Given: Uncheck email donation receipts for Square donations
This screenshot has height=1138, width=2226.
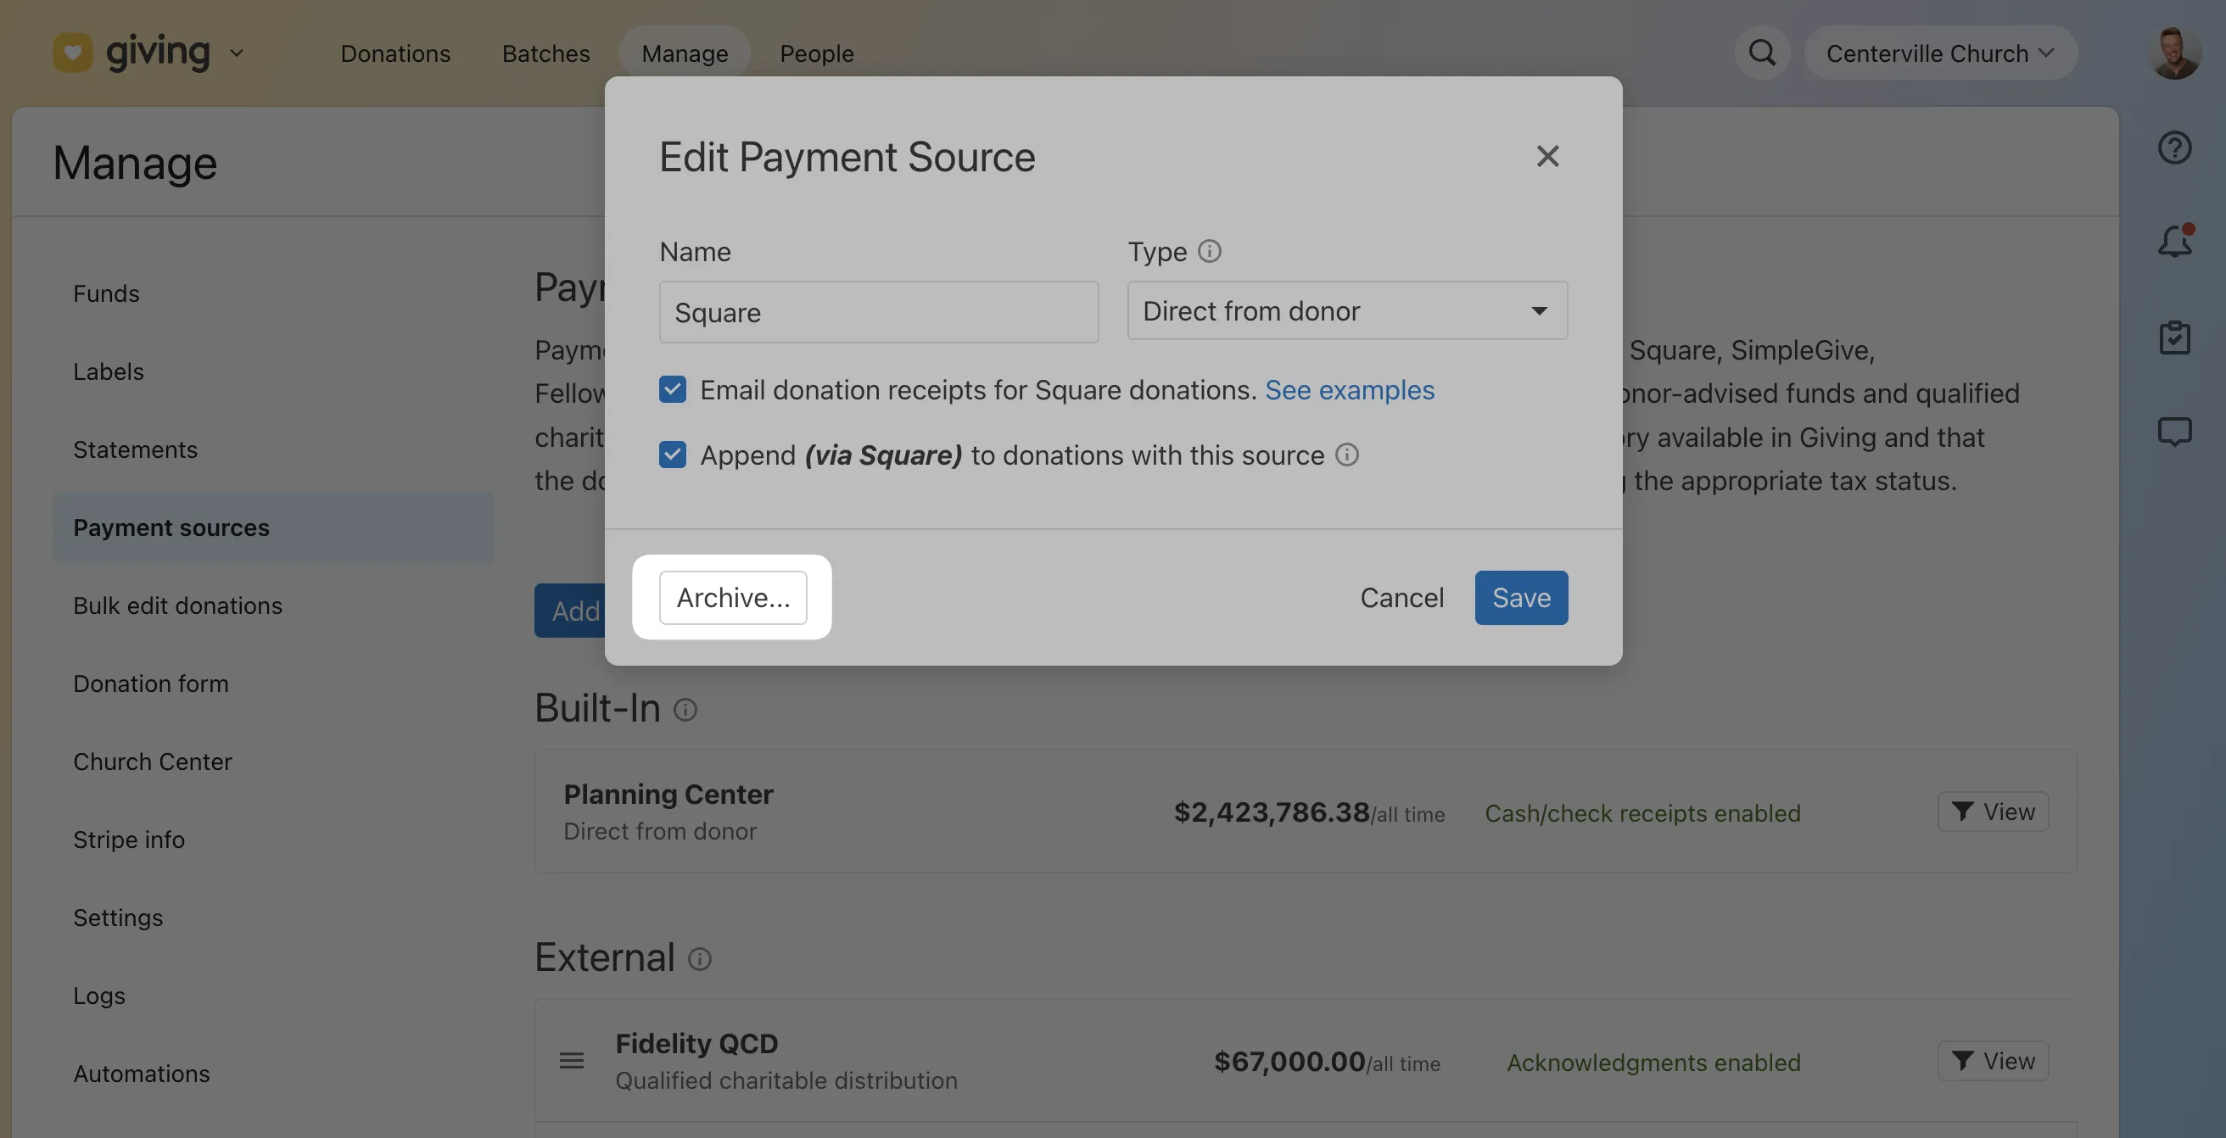Looking at the screenshot, I should 672,390.
